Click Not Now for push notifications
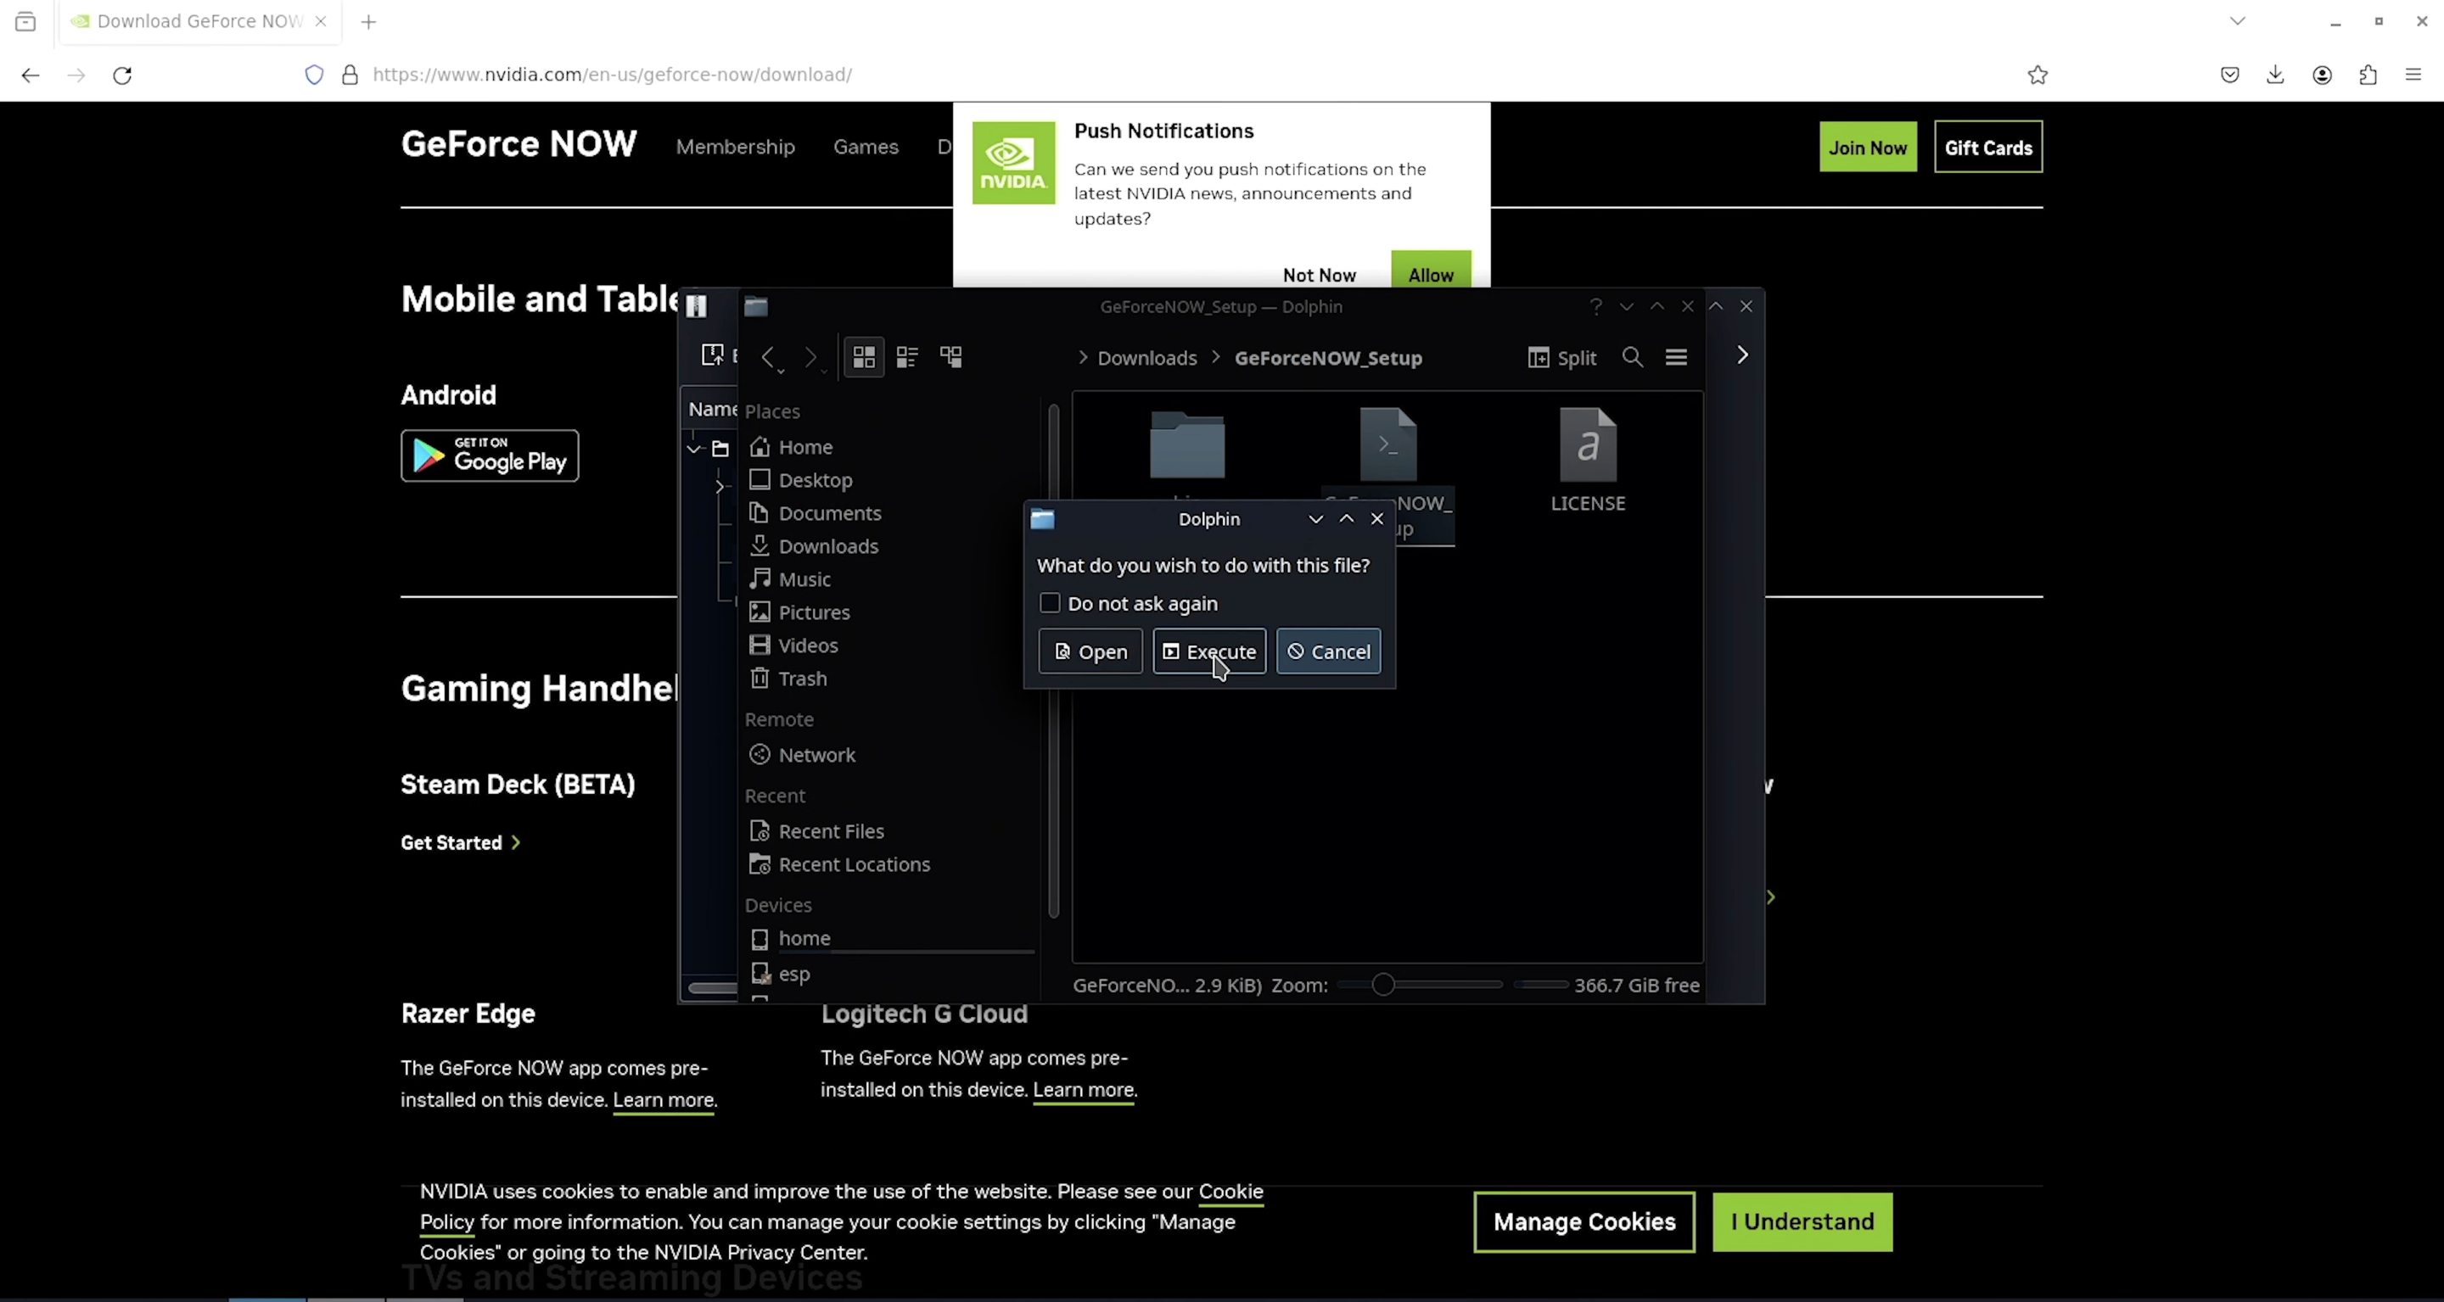 tap(1319, 275)
